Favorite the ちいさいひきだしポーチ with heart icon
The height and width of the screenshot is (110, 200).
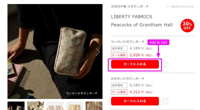[x=165, y=64]
